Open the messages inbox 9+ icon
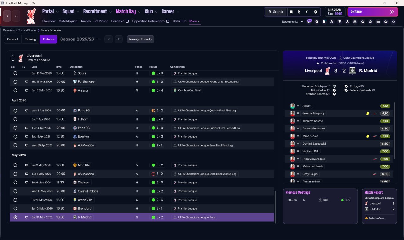Screen dimensions: 404x240 coord(309,21)
